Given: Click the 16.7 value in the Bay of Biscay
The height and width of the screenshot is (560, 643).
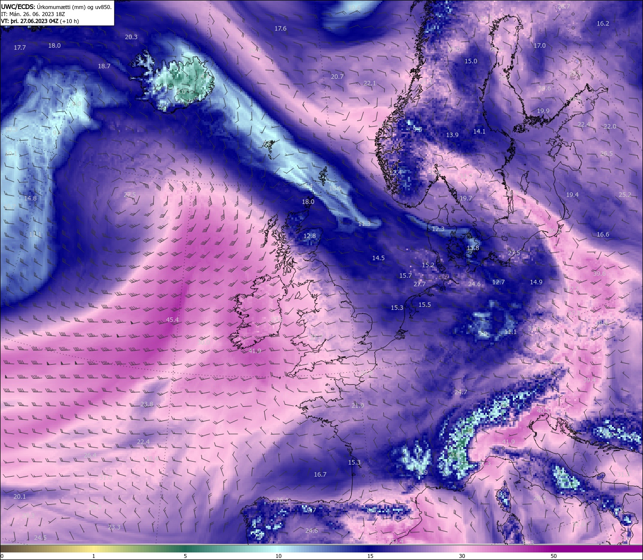Looking at the screenshot, I should coord(320,475).
